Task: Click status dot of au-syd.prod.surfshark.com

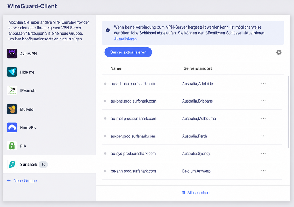Action: [105, 154]
